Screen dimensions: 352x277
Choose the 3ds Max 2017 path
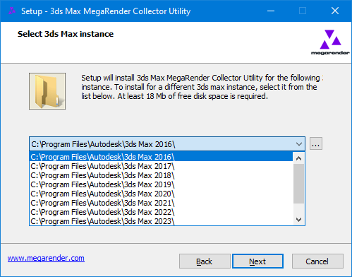(x=161, y=166)
